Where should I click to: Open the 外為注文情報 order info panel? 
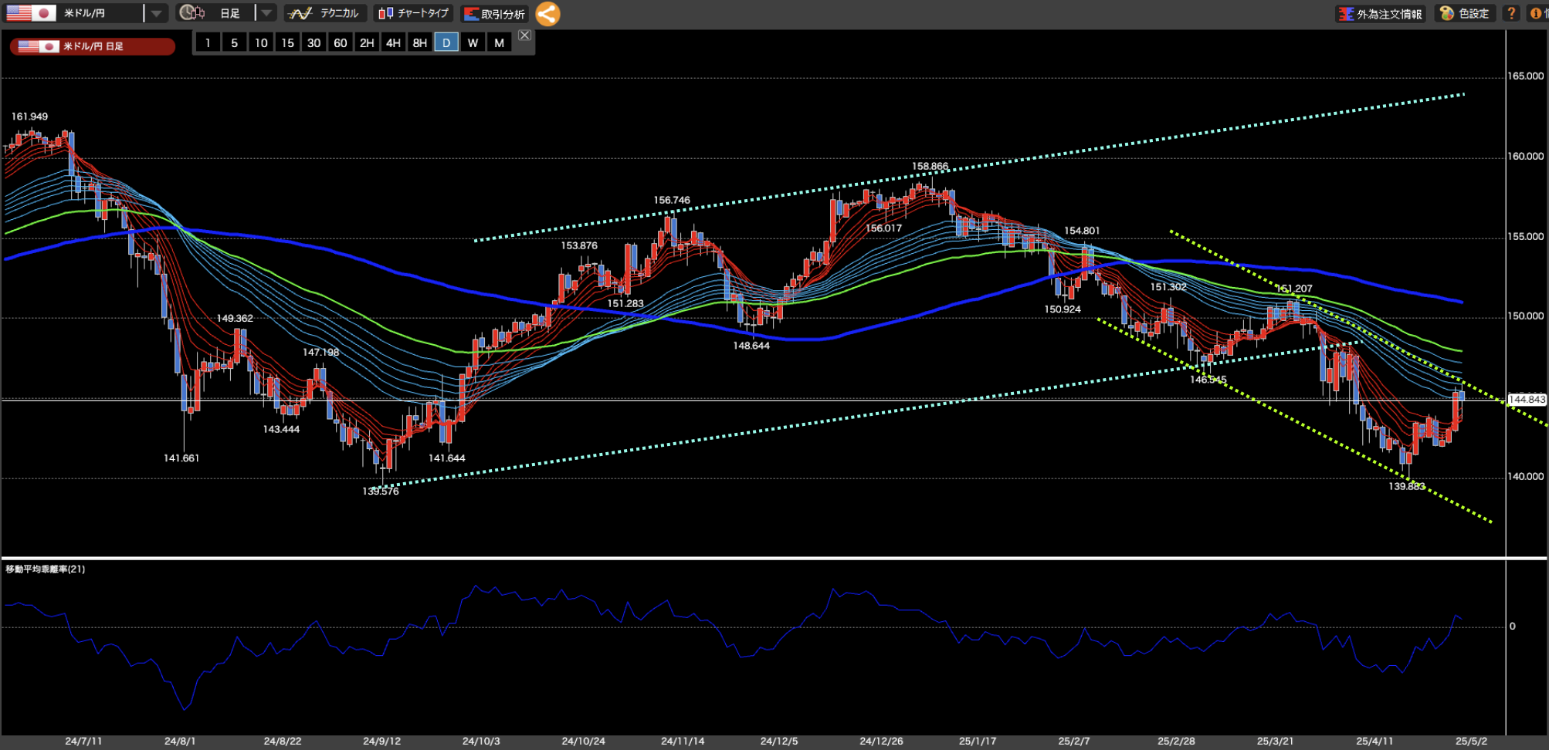[1381, 14]
